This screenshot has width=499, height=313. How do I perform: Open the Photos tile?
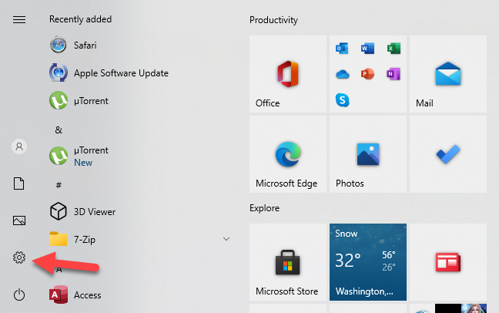point(367,154)
